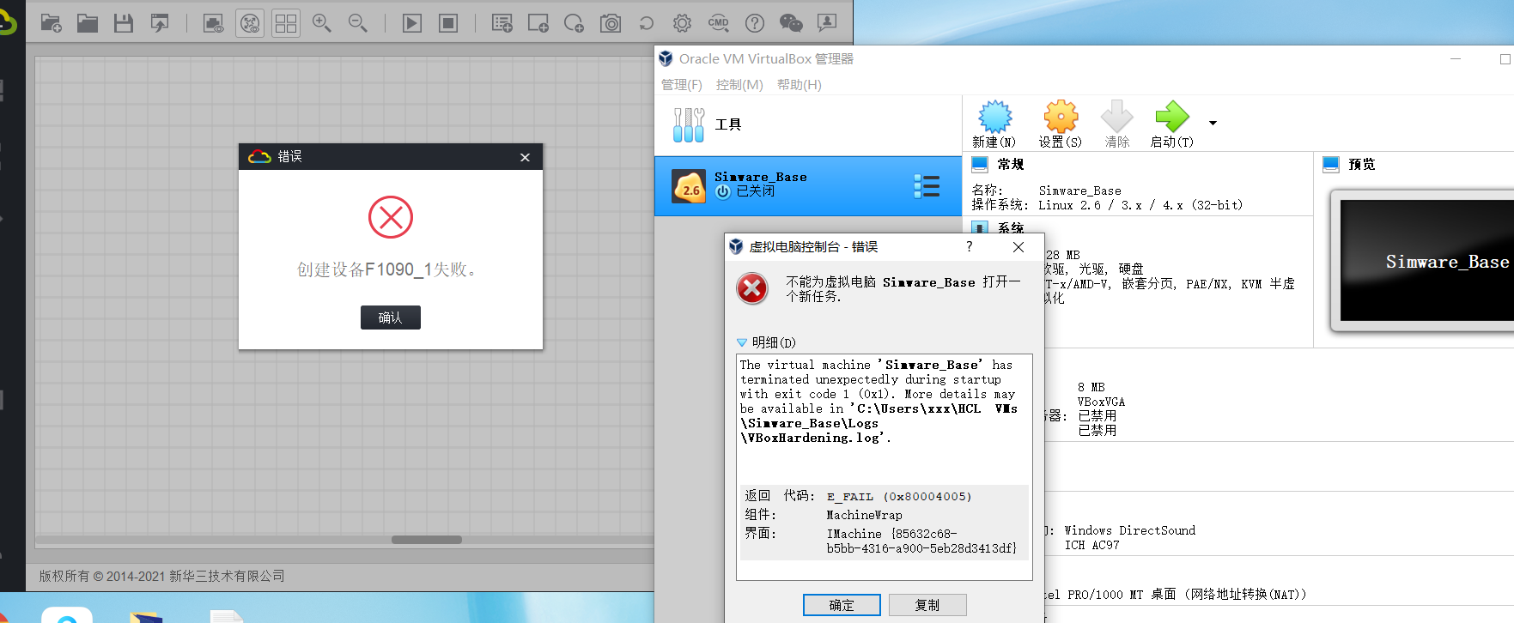Click the new project folder icon in HCL toolbar
This screenshot has height=623, width=1514.
52,23
